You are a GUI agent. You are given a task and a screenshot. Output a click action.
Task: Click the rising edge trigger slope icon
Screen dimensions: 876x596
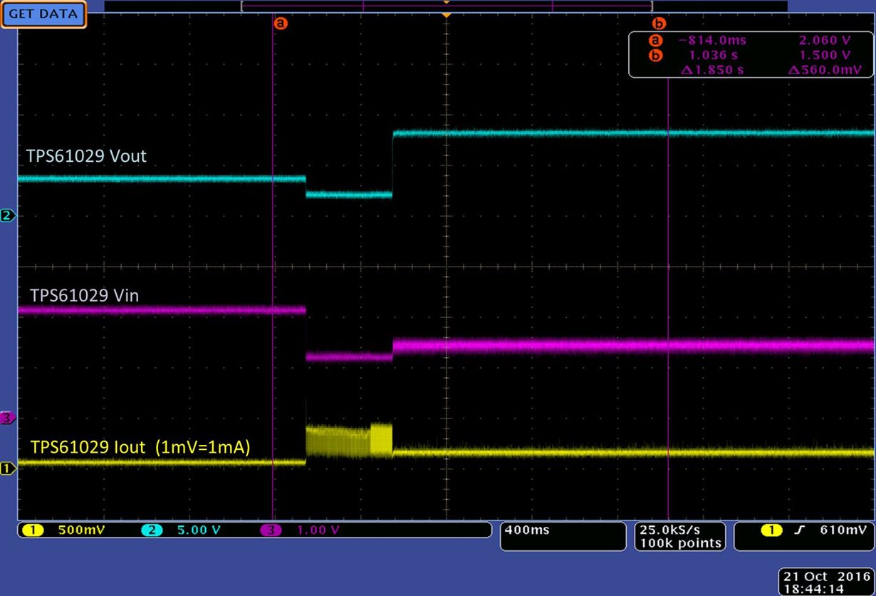click(x=799, y=530)
